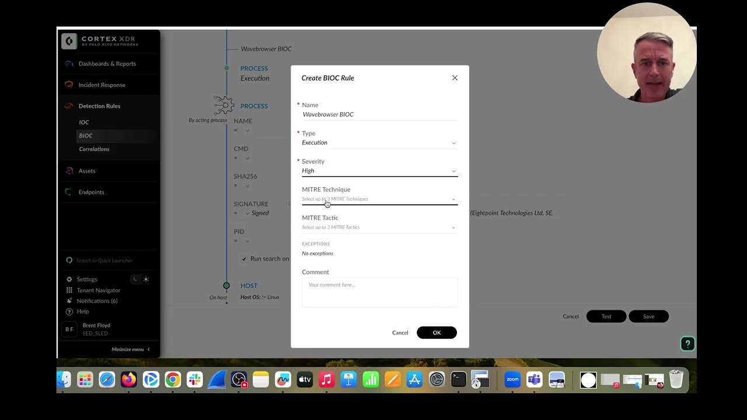This screenshot has width=747, height=420.
Task: Expand the Type dropdown showing Execution
Action: (379, 142)
